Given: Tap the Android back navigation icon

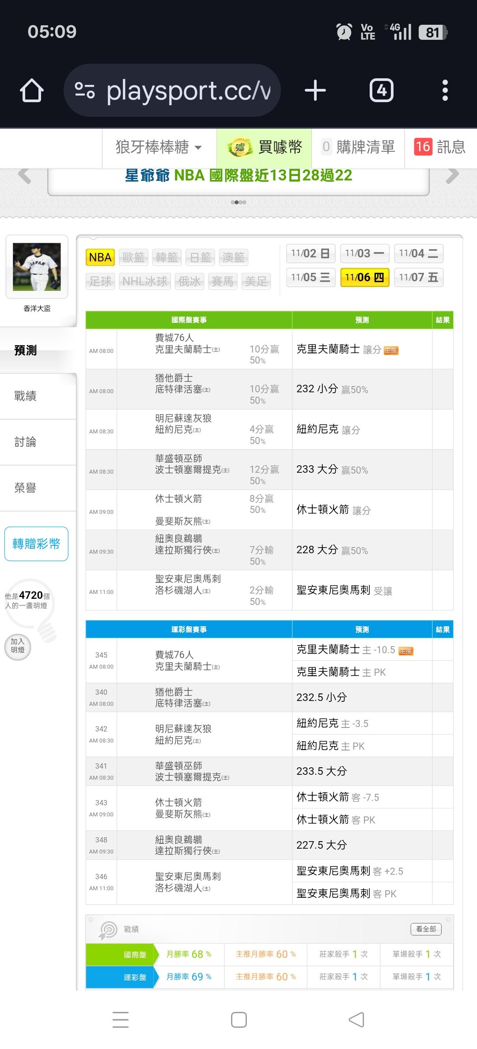Looking at the screenshot, I should [356, 1020].
